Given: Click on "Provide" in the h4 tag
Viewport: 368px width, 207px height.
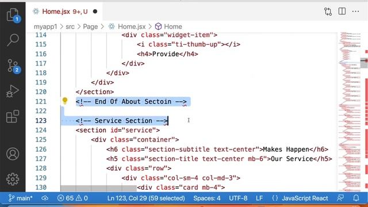Looking at the screenshot, I should point(166,54).
